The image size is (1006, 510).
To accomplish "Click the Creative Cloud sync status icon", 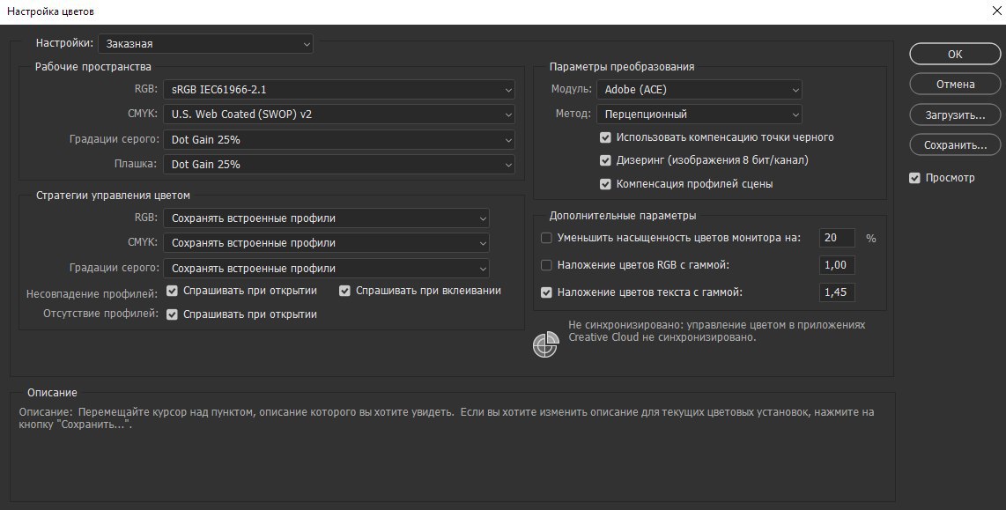I will point(546,345).
